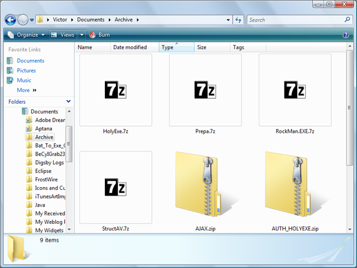Show More favorite links
Image resolution: width=357 pixels, height=268 pixels.
coord(27,90)
